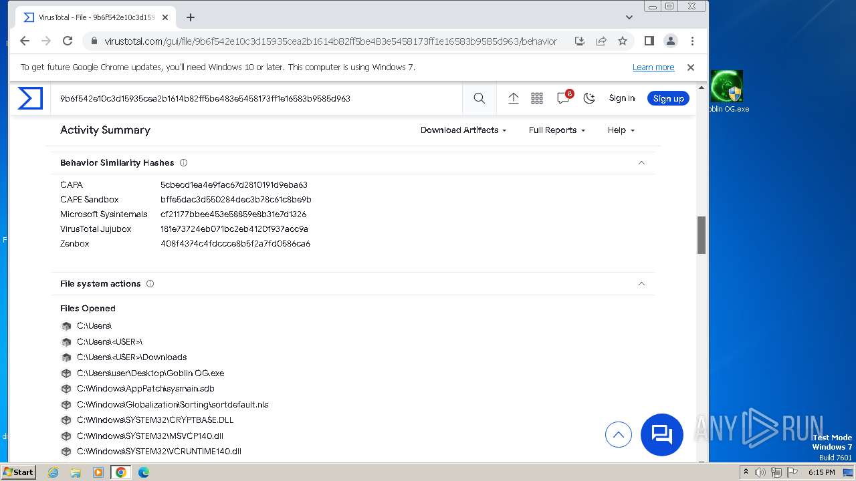Image resolution: width=856 pixels, height=481 pixels.
Task: Open the Goblin OG.exe desktop icon
Action: coord(728,92)
